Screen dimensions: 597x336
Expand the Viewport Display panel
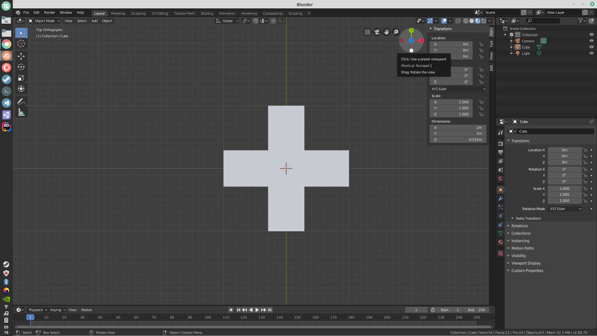click(526, 263)
